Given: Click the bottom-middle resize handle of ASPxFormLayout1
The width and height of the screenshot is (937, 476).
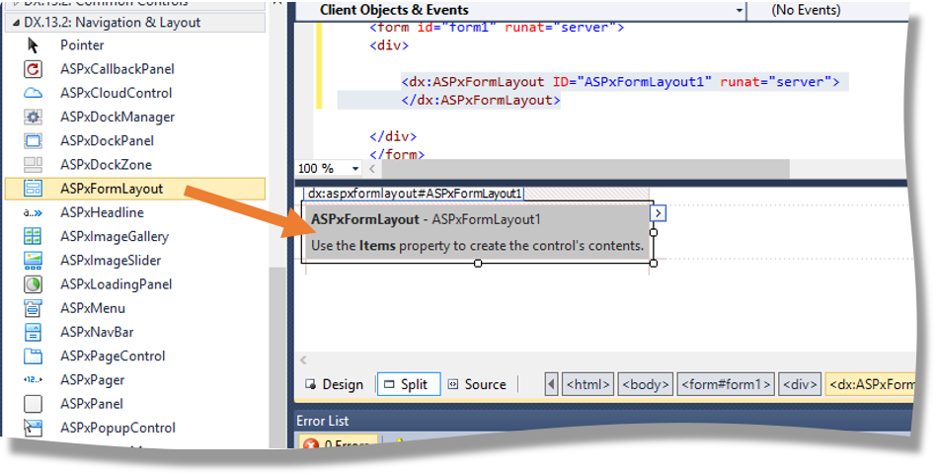Looking at the screenshot, I should tap(478, 263).
